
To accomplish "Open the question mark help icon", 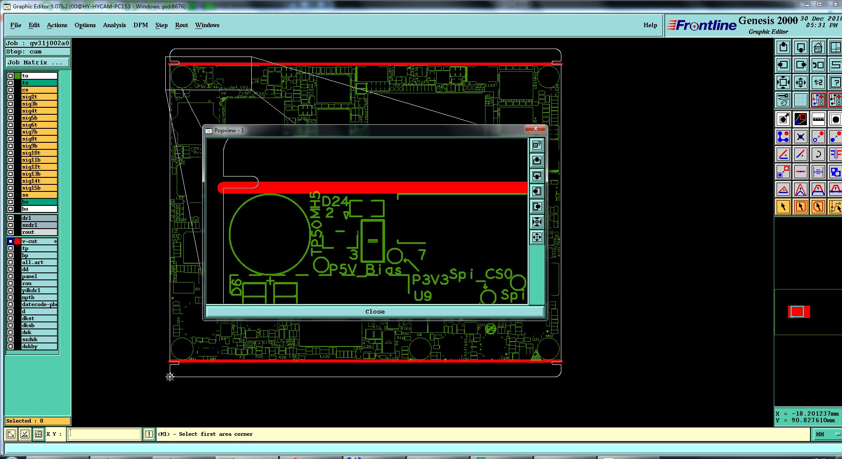I will coord(835,82).
